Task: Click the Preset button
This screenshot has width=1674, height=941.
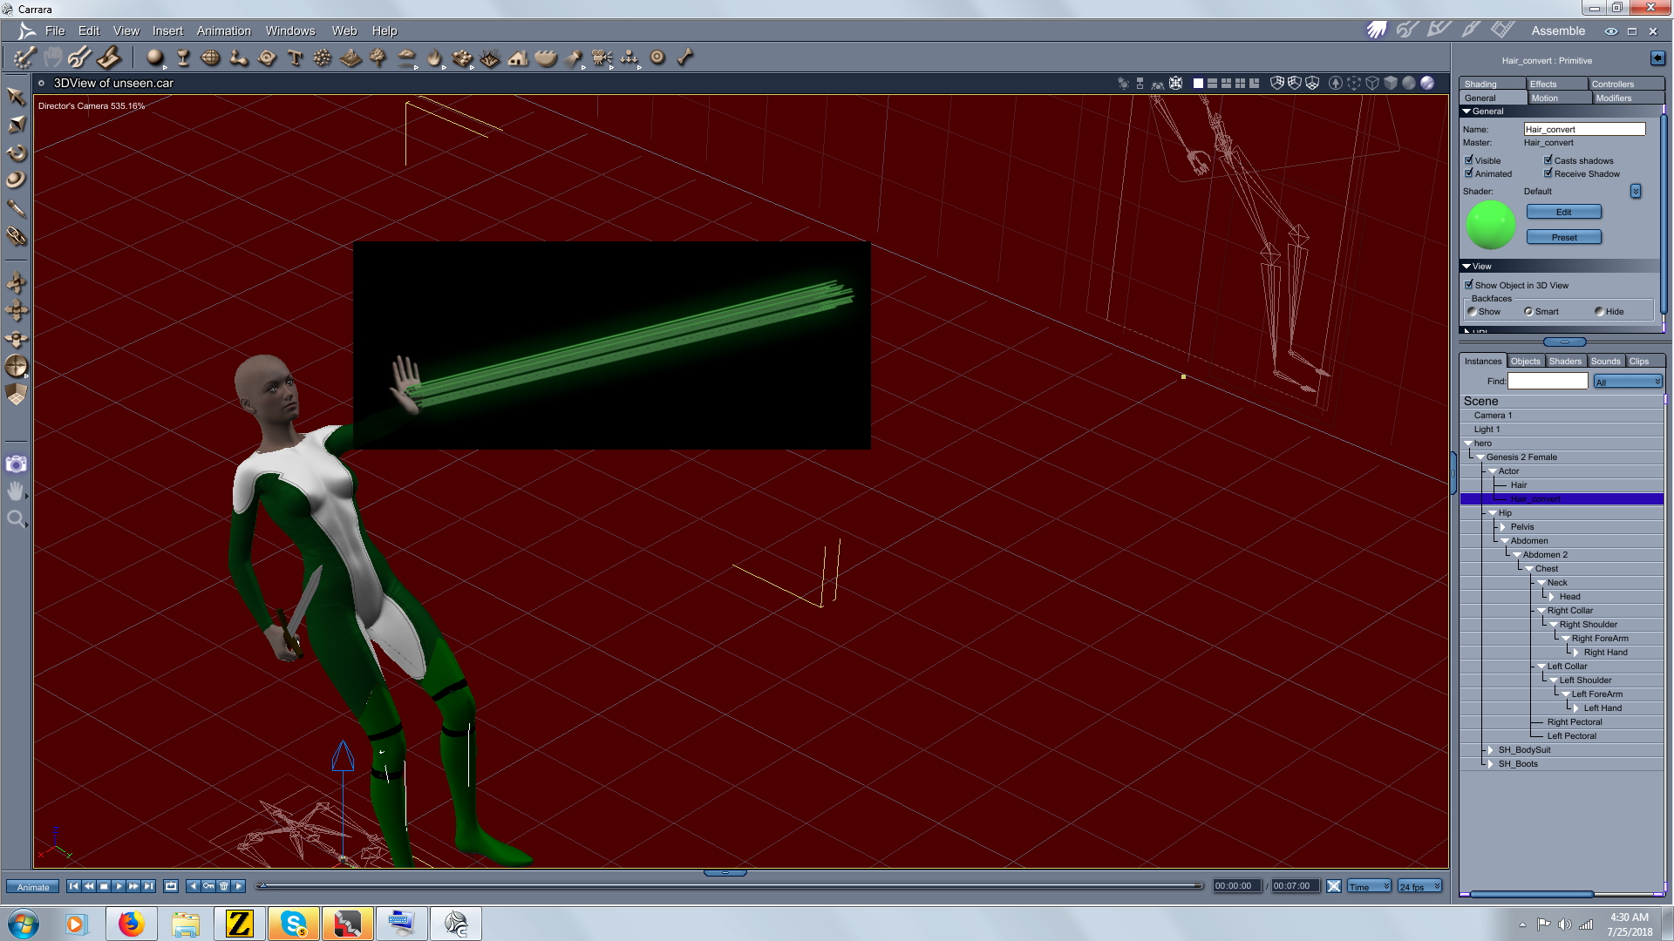Action: coord(1563,237)
